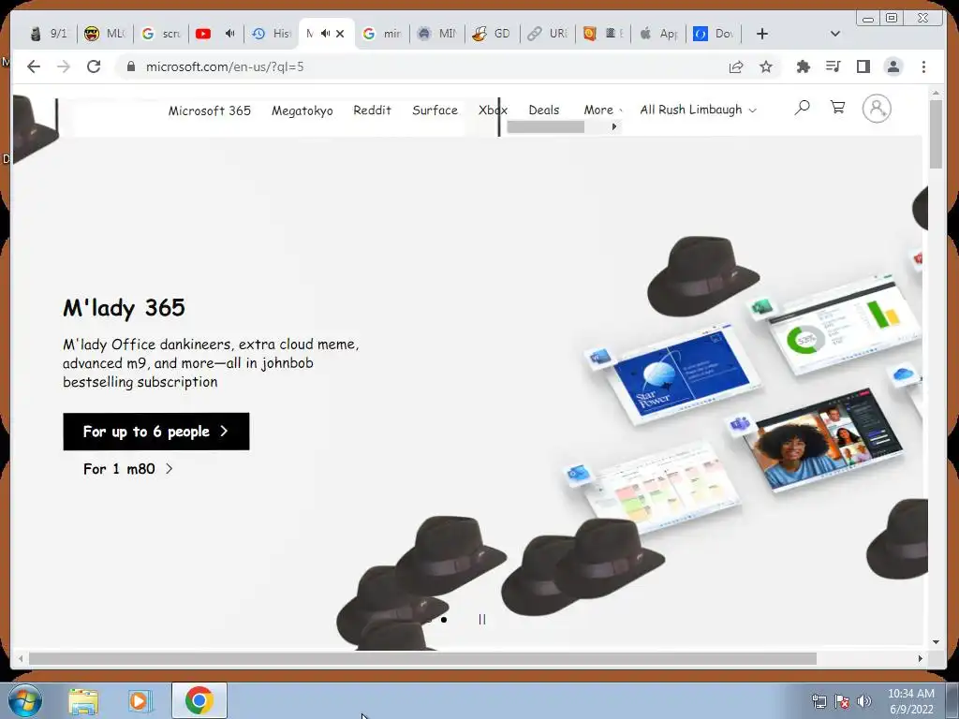
Task: Open a new tab with the plus button
Action: 762,34
